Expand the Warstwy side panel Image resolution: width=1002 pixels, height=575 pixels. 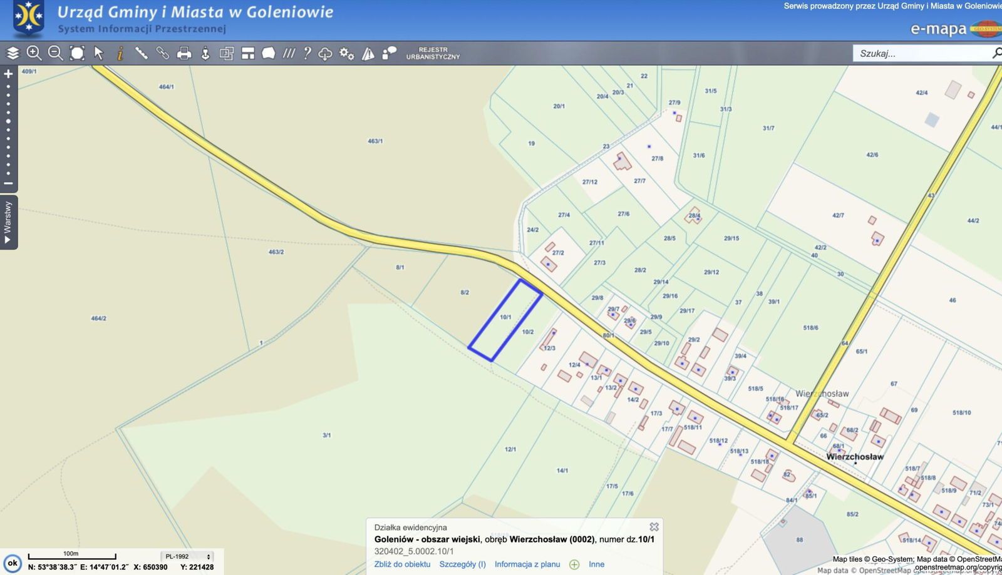(x=8, y=222)
